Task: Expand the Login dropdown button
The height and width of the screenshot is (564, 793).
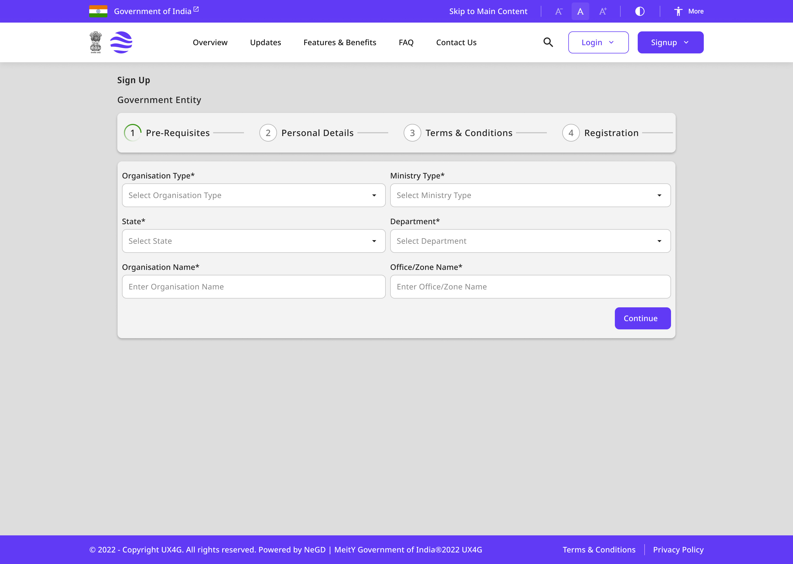Action: click(x=598, y=42)
